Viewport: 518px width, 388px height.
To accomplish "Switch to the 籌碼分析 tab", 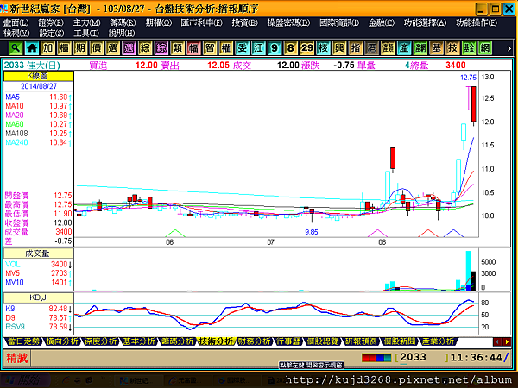I will click(177, 341).
